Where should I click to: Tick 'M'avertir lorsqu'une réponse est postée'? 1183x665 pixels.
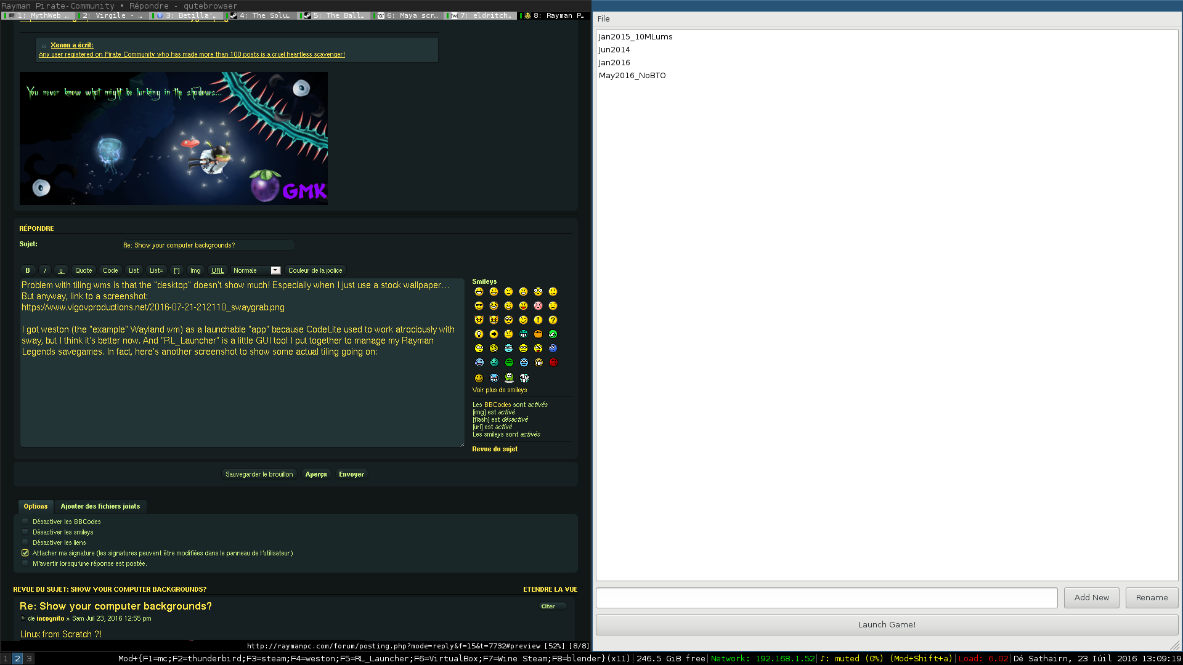coord(25,563)
